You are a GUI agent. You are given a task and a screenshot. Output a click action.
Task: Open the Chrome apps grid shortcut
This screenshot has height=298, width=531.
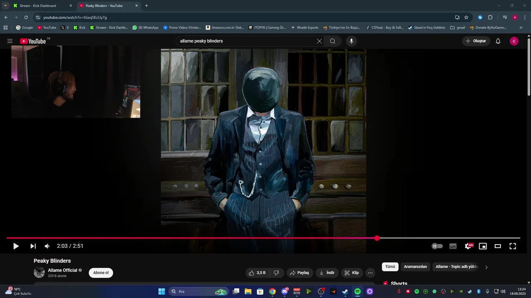tap(5, 28)
